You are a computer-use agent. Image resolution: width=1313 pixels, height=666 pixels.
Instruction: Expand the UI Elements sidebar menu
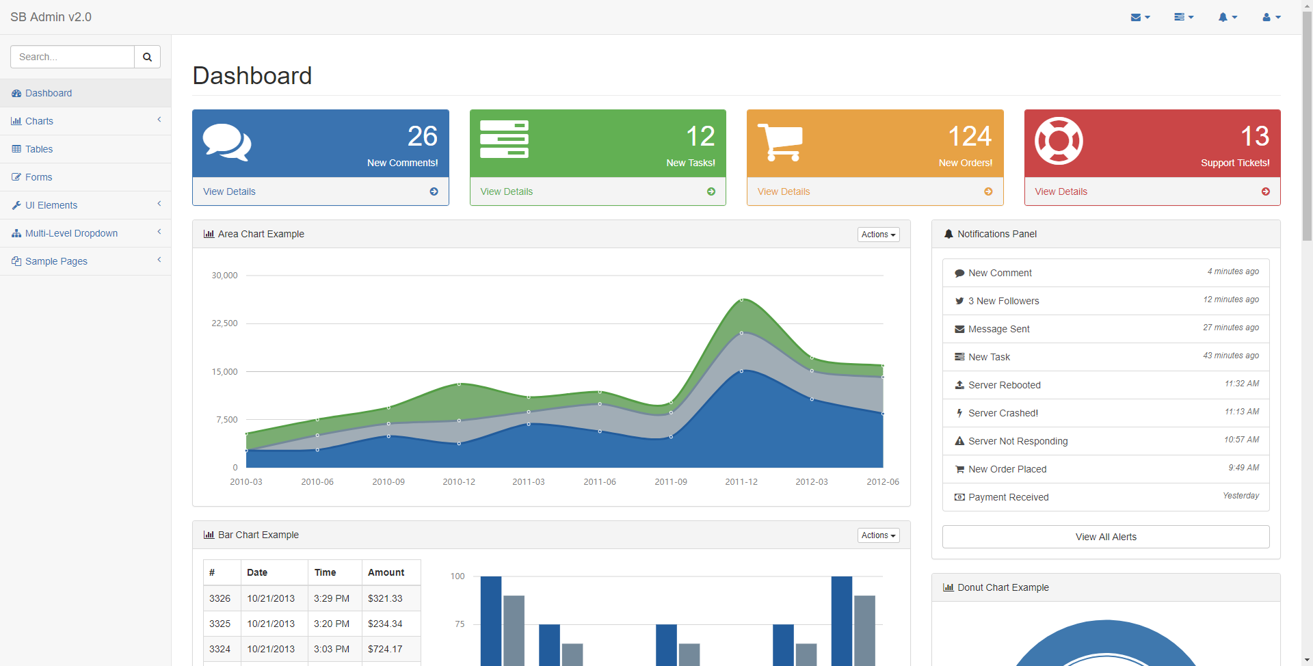85,205
